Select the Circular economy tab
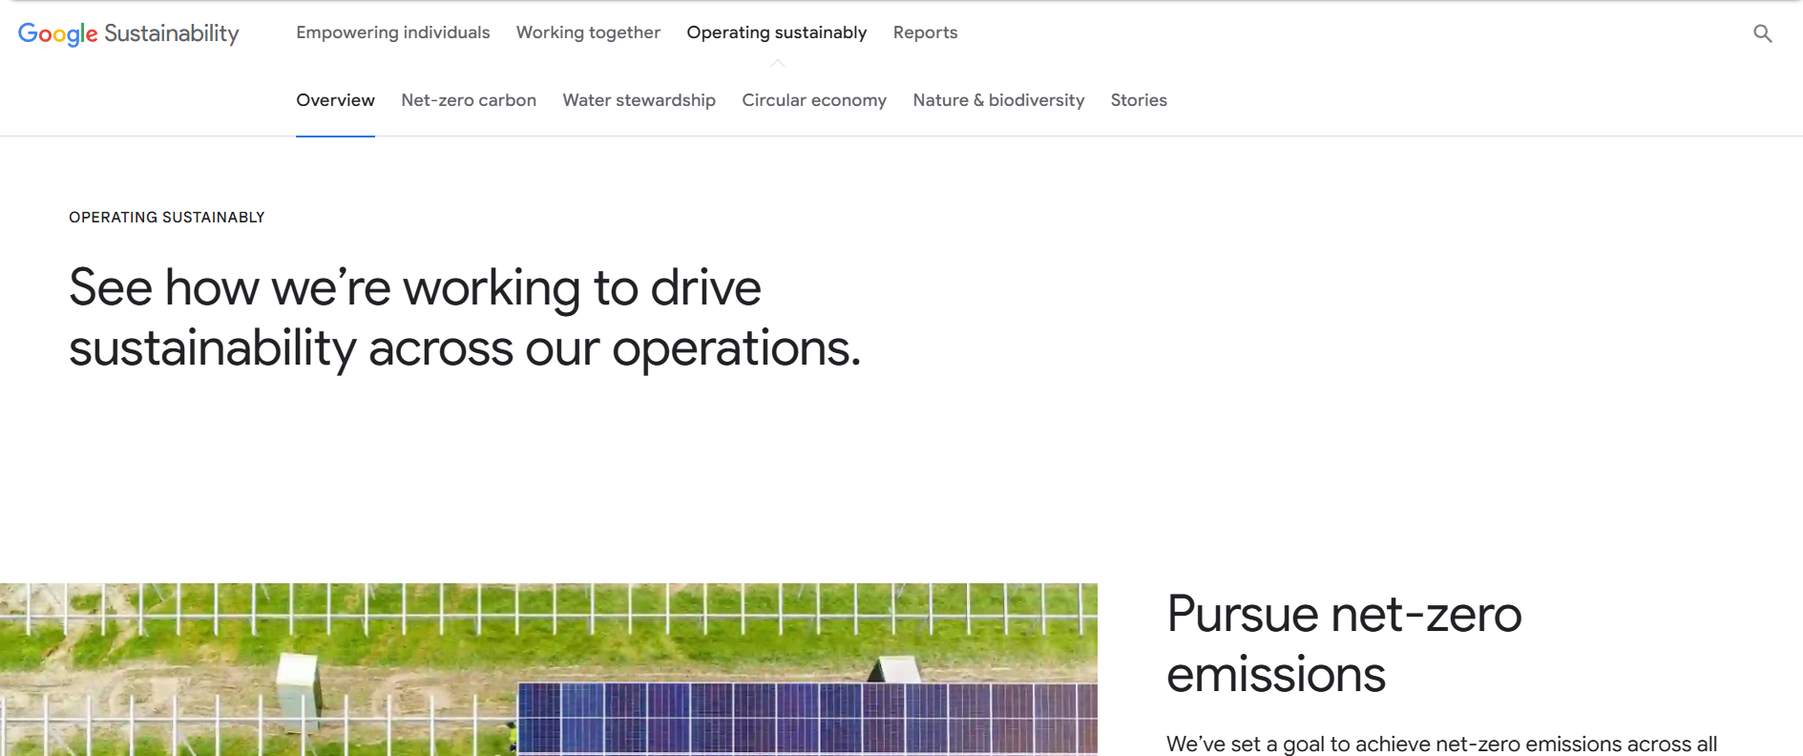This screenshot has height=756, width=1803. 813,100
